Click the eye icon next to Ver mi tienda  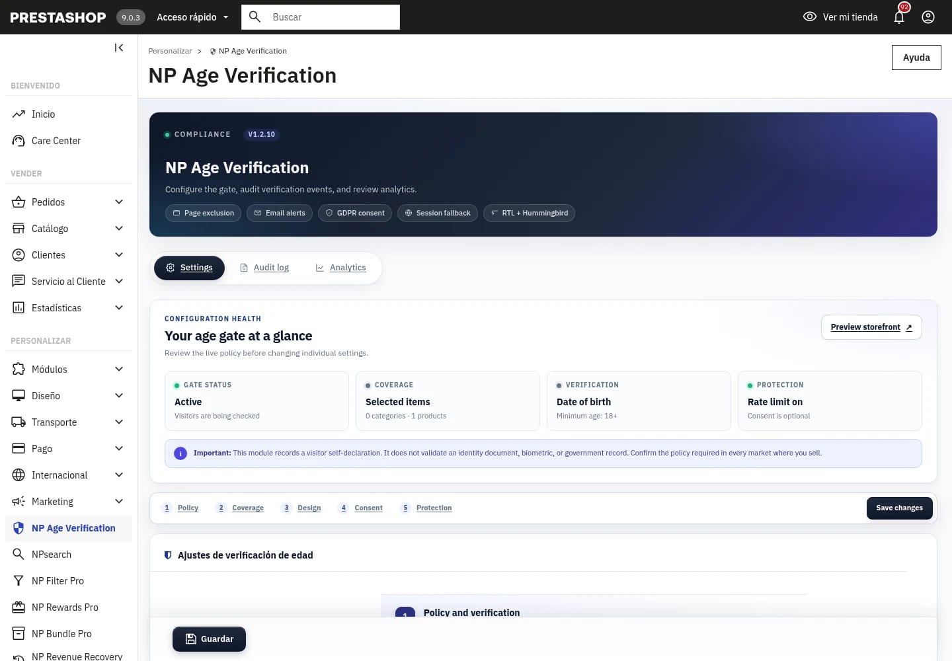coord(810,17)
